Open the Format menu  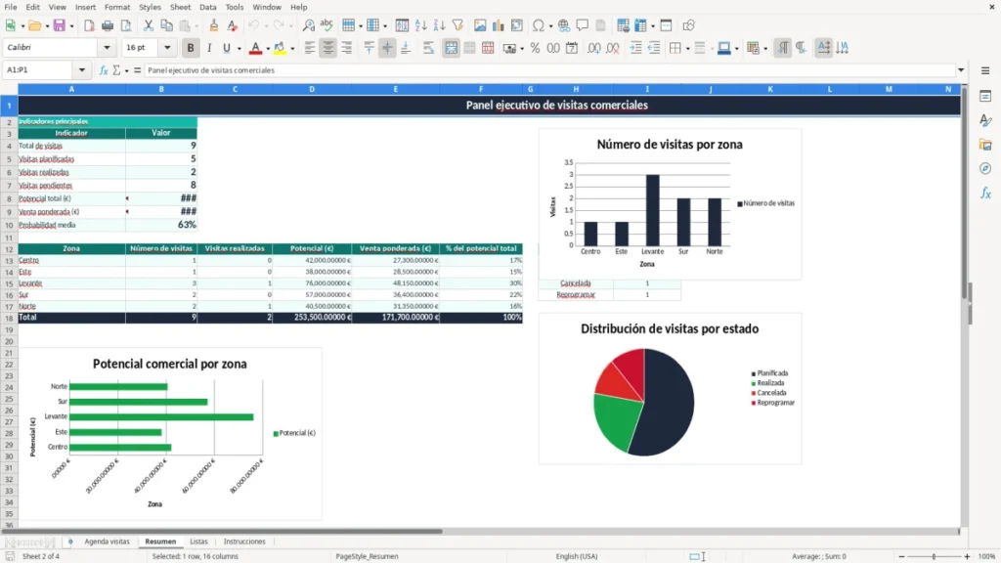(117, 7)
